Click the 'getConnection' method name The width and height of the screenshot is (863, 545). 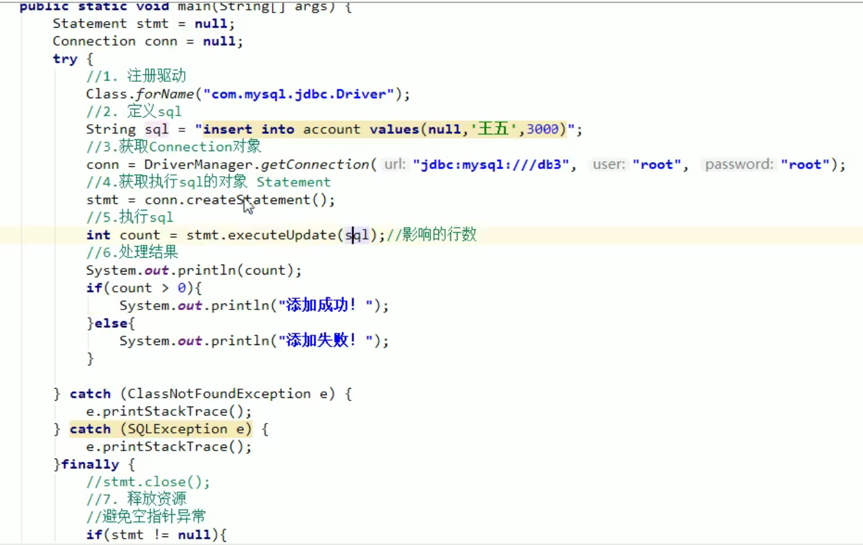315,165
